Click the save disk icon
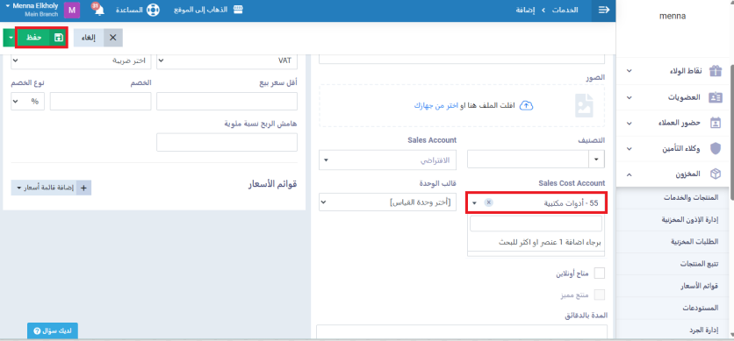Viewport: 734px width, 341px height. [59, 38]
